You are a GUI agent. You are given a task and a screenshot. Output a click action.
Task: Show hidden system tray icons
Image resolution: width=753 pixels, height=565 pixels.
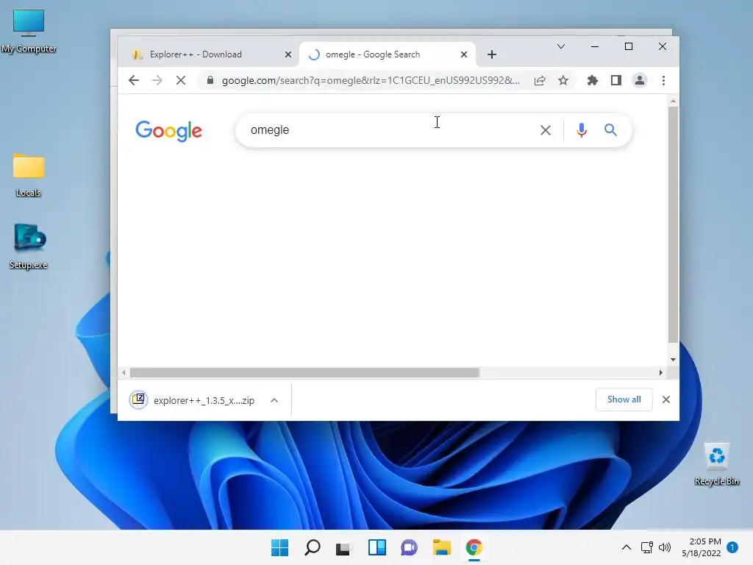click(x=627, y=547)
